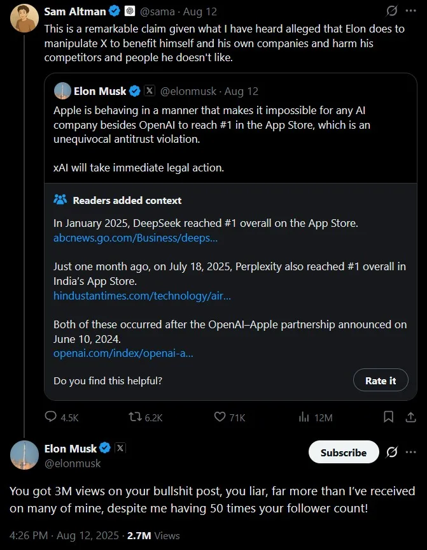Open view analytics icon showing 12M
This screenshot has height=550, width=427.
[304, 417]
